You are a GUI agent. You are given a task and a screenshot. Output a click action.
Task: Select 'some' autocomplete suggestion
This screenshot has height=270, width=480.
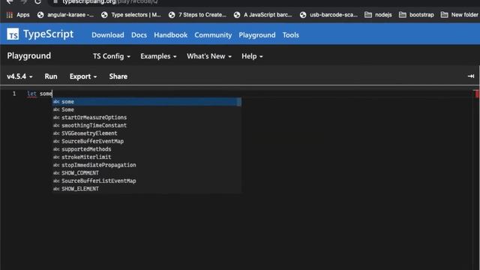point(147,102)
